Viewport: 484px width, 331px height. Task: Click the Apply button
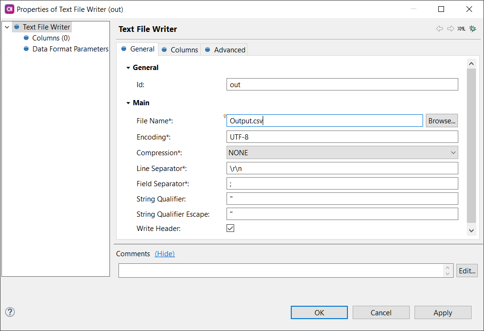(x=443, y=313)
